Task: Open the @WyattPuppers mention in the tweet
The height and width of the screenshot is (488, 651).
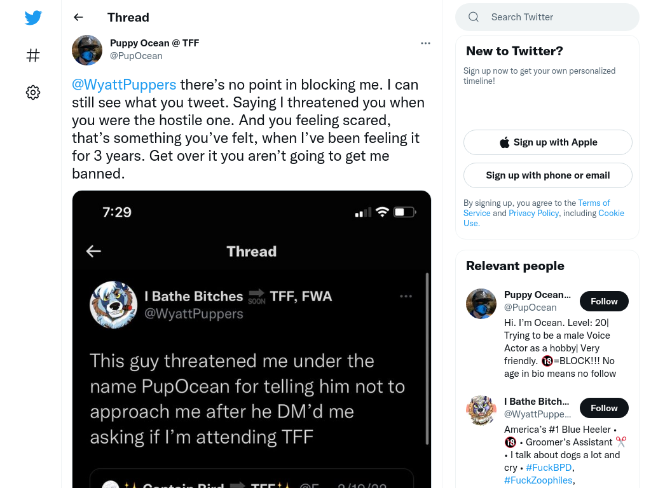Action: pyautogui.click(x=124, y=85)
